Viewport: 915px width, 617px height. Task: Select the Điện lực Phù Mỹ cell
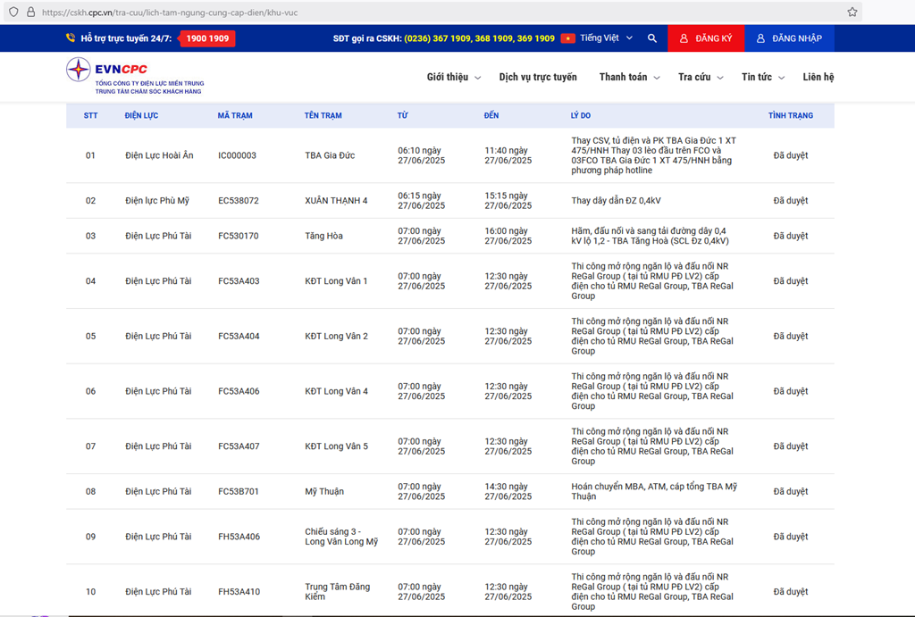point(157,201)
